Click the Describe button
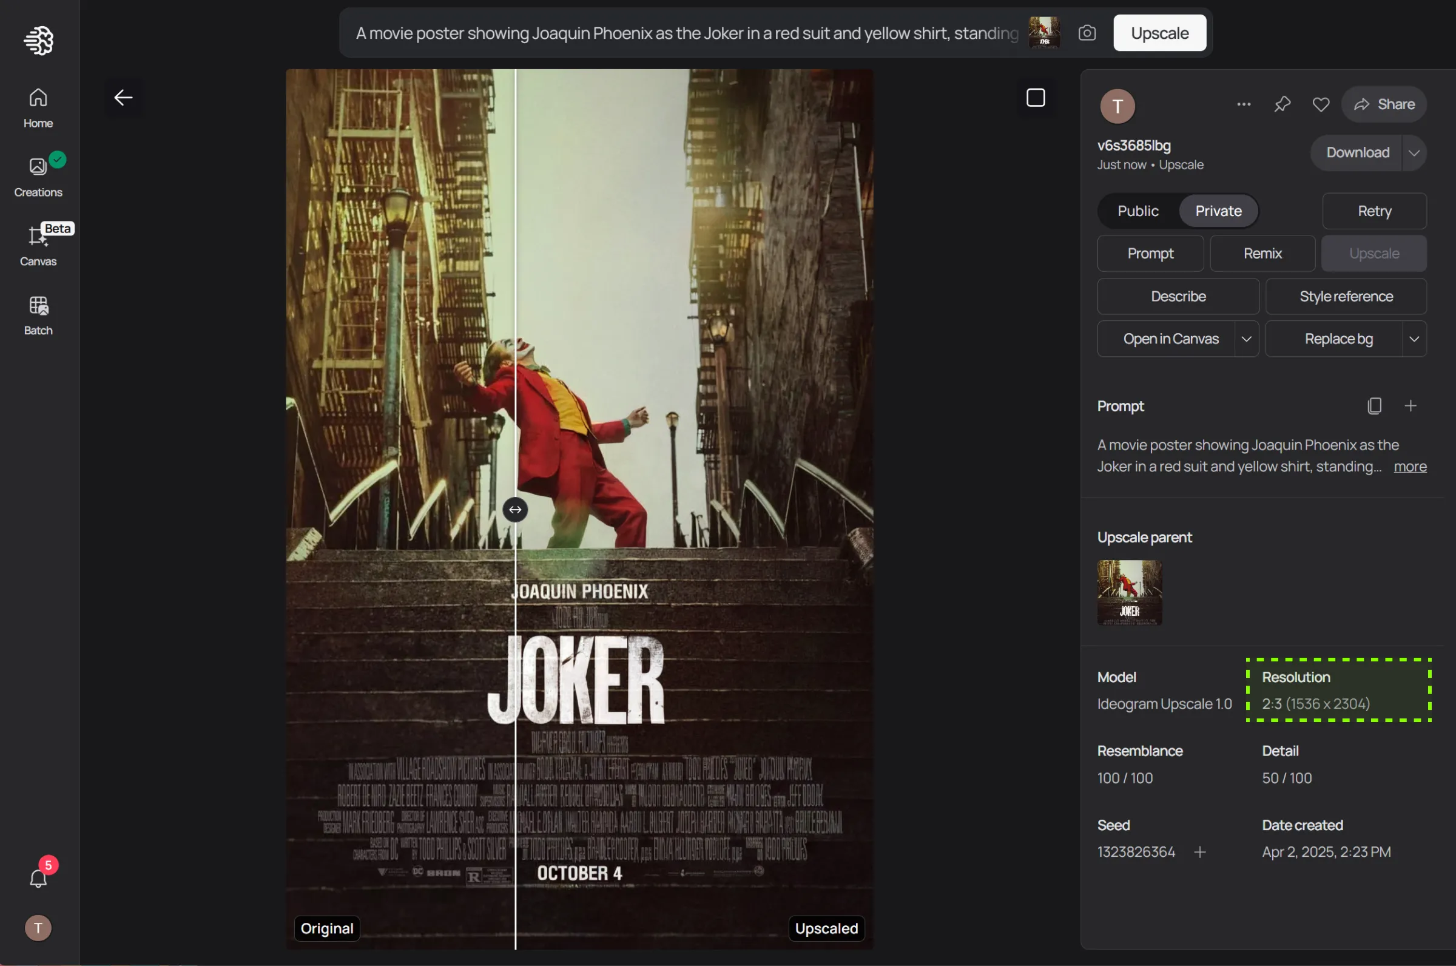The width and height of the screenshot is (1456, 966). tap(1178, 296)
